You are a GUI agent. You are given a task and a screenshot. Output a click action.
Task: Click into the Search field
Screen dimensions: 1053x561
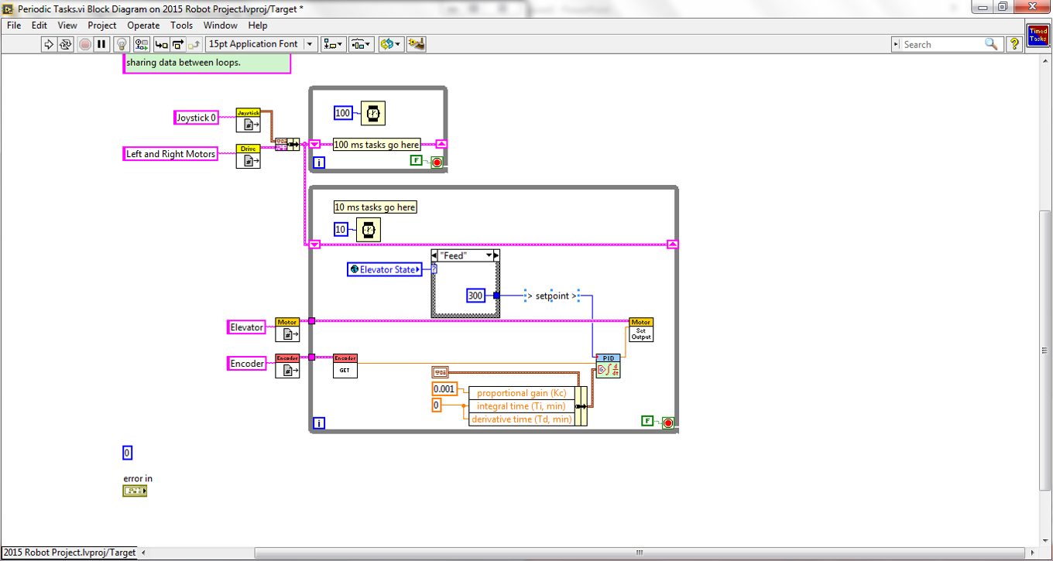(942, 45)
